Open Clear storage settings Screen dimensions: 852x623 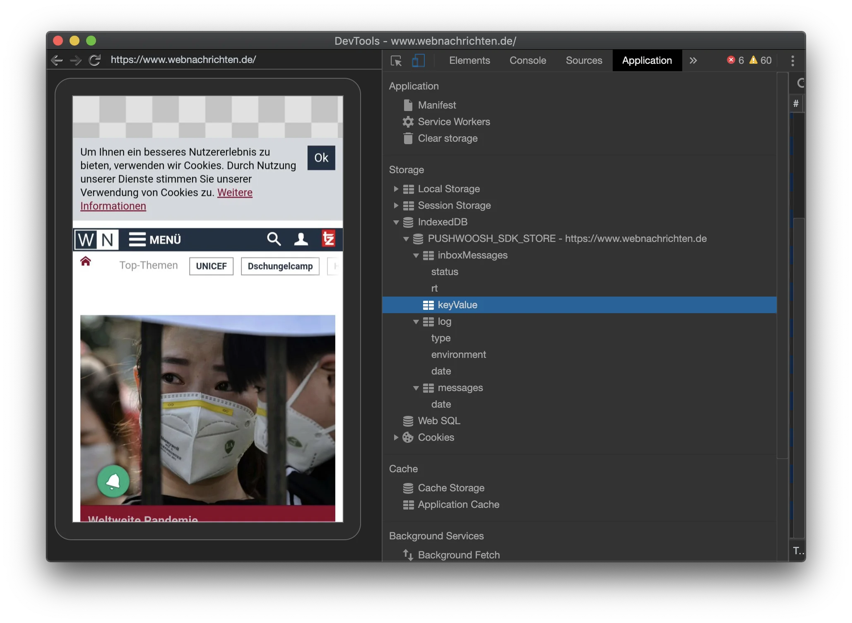447,138
